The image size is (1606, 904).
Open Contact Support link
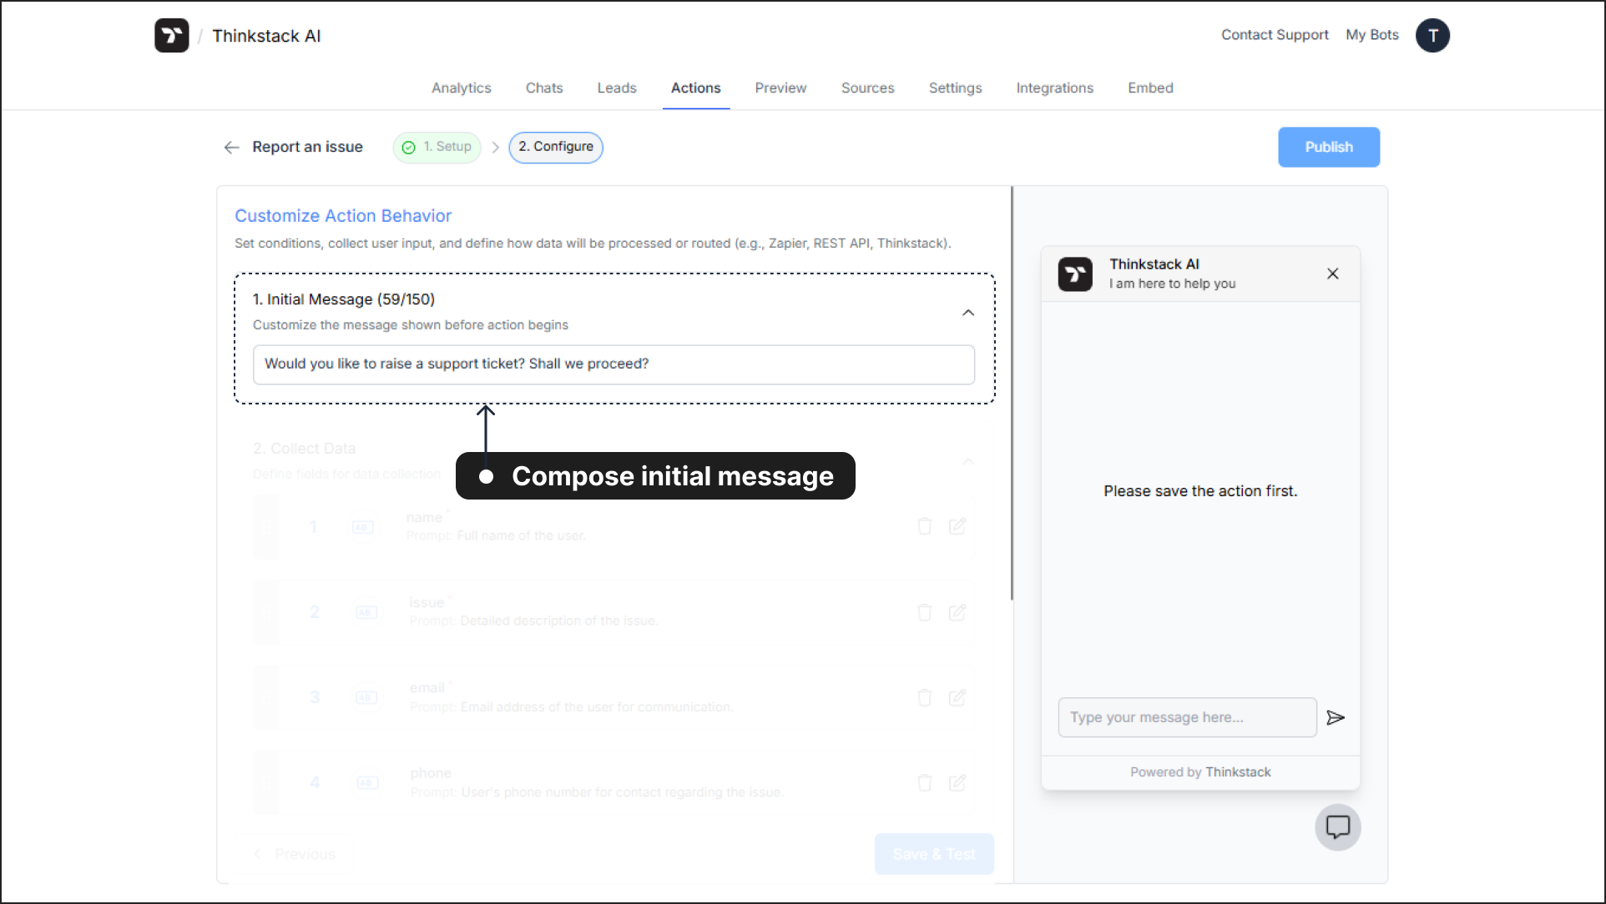[1275, 35]
